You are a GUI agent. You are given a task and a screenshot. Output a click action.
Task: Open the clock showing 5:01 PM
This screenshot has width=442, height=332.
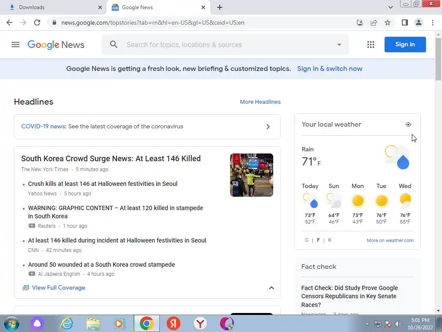tap(420, 324)
